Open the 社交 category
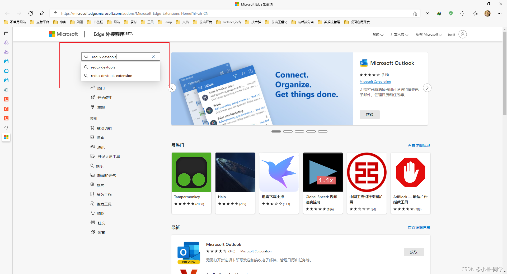 point(98,223)
